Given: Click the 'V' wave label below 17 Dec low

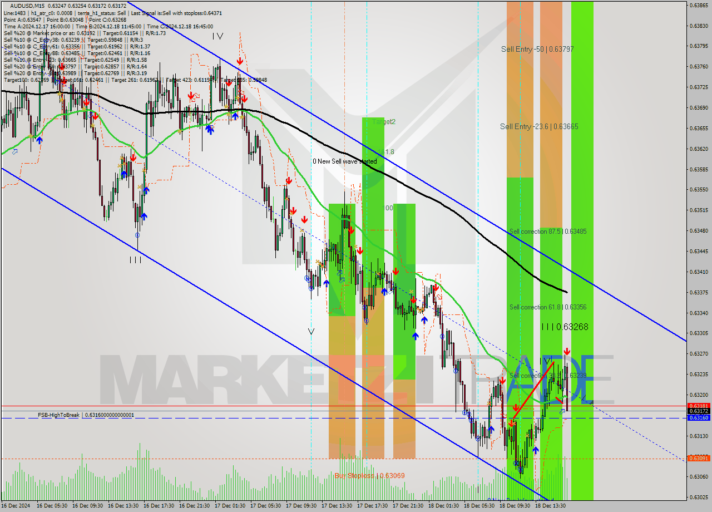Looking at the screenshot, I should click(x=311, y=331).
